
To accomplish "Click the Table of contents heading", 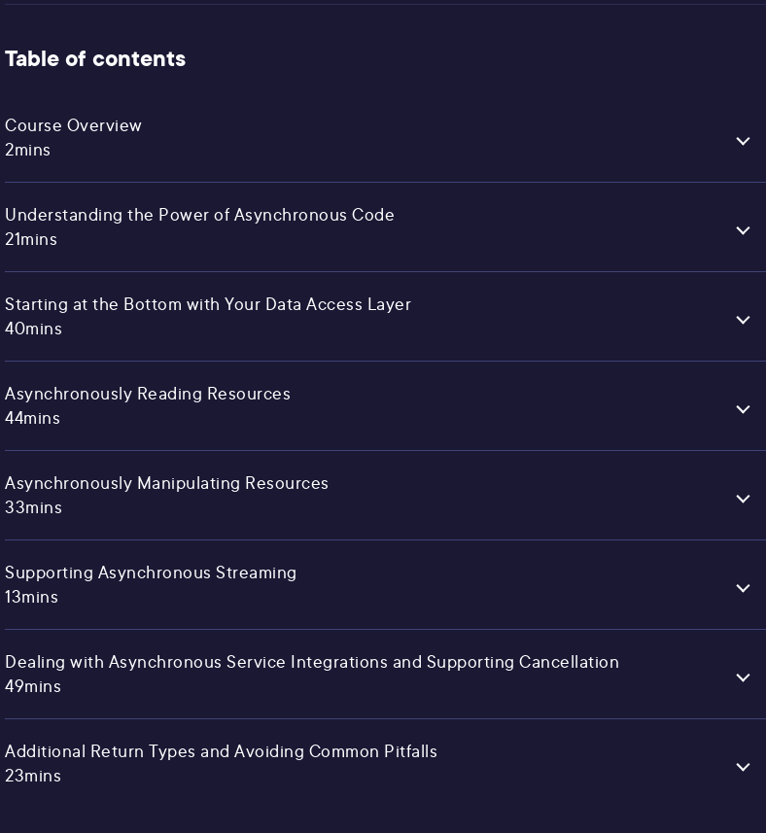I will pos(95,58).
